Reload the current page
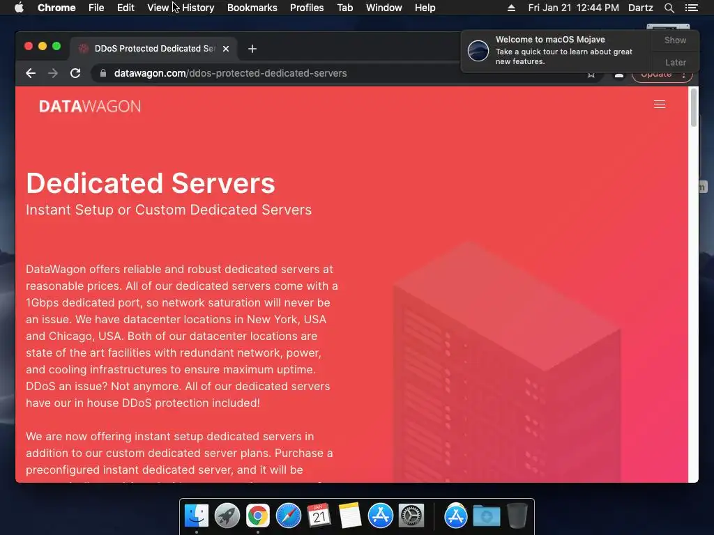Viewport: 714px width, 535px height. (75, 73)
